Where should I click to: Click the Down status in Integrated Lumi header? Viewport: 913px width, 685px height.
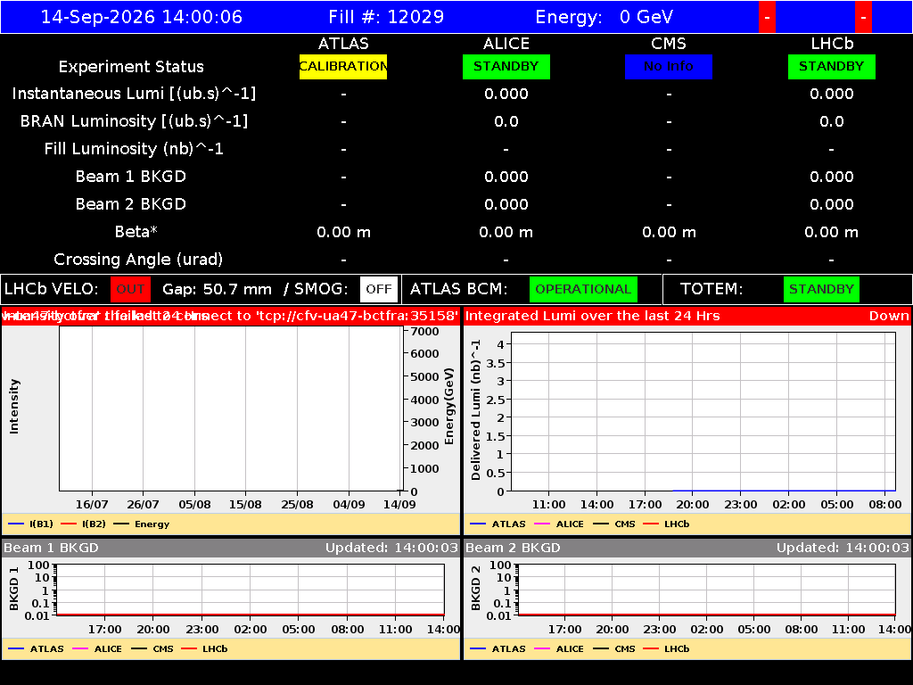click(889, 317)
